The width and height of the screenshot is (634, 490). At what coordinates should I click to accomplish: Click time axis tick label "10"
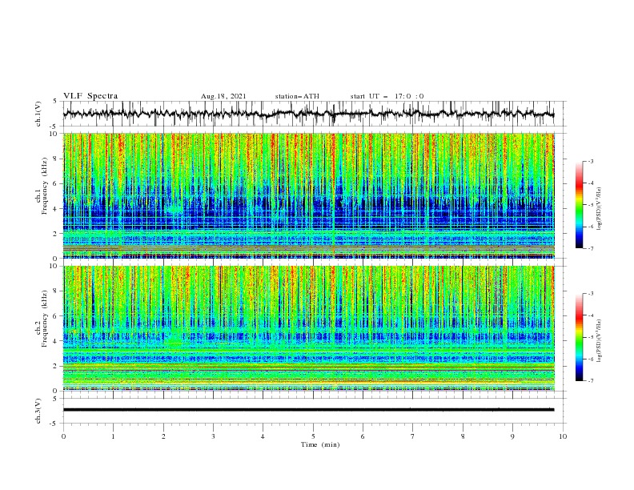tap(563, 436)
